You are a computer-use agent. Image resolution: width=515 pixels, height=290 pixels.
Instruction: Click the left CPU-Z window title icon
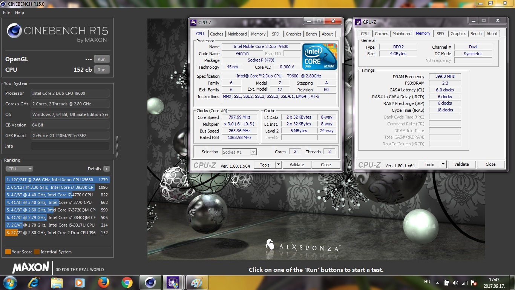click(193, 22)
